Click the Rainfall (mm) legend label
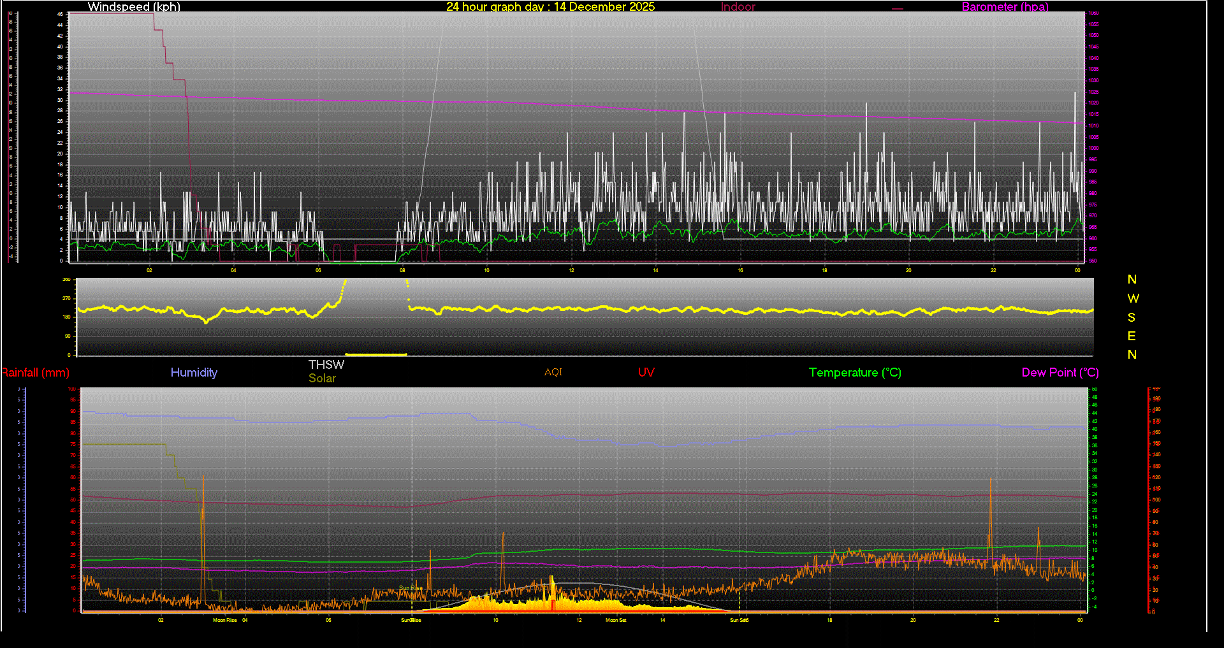This screenshot has height=648, width=1224. click(x=36, y=373)
